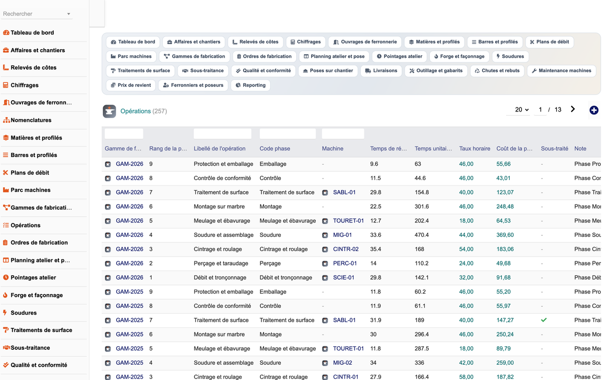
Task: Open Barres et profilés in sidebar
Action: pos(34,155)
